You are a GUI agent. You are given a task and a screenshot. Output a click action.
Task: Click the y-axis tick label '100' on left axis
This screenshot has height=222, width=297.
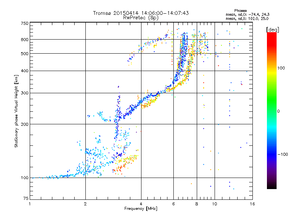[x=25, y=178]
